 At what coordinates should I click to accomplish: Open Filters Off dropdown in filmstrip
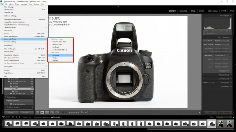(224, 117)
